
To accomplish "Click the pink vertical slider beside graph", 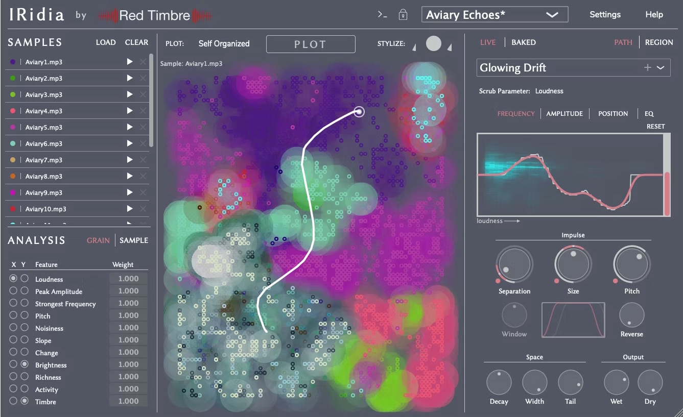I will 667,193.
